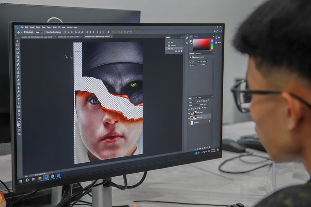This screenshot has width=311, height=207.
Task: Open Google Chrome from the taskbar
Action: point(52,176)
